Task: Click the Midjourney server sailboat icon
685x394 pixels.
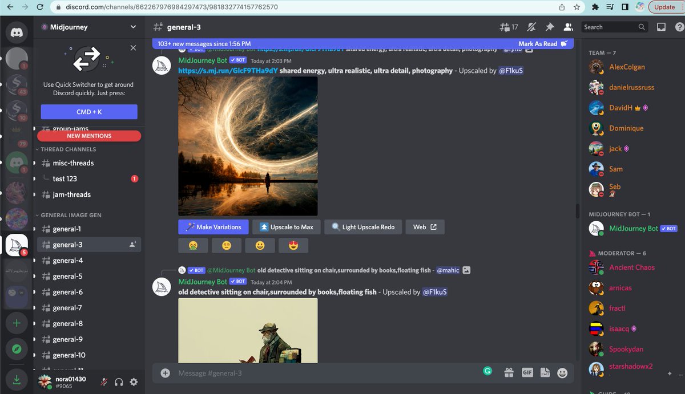Action: pyautogui.click(x=17, y=245)
